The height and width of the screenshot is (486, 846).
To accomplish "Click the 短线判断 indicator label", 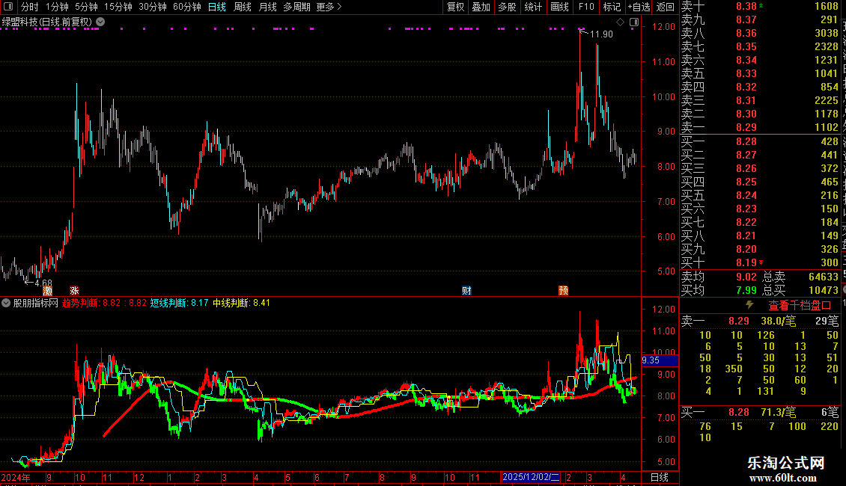I will (168, 303).
